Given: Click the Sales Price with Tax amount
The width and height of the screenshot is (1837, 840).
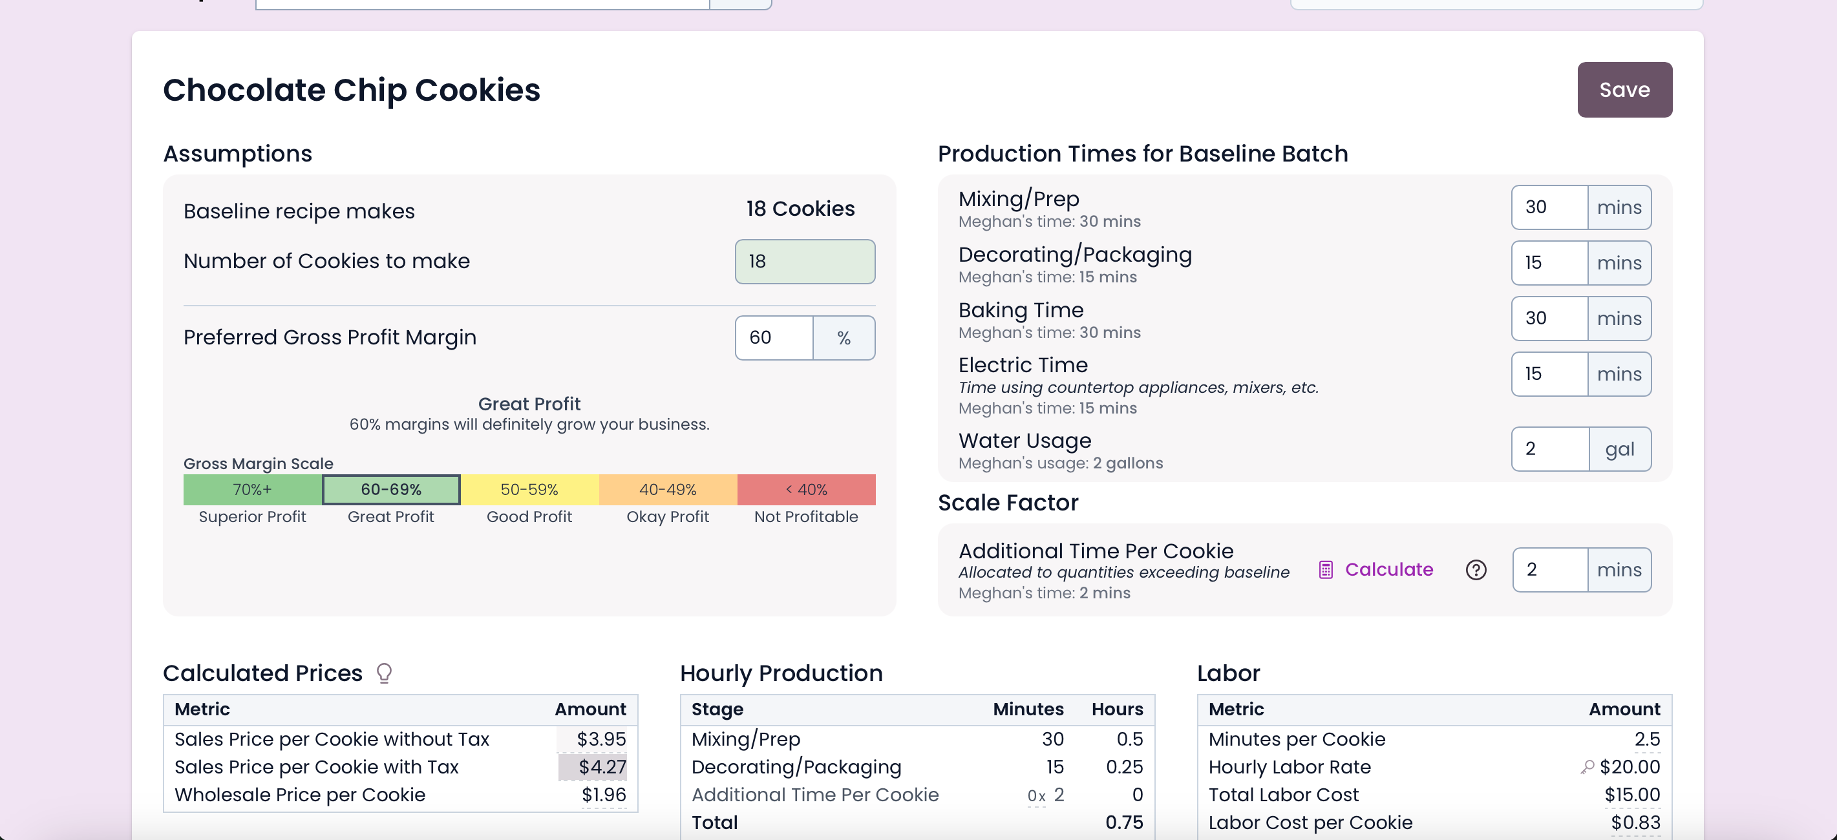Looking at the screenshot, I should 601,767.
